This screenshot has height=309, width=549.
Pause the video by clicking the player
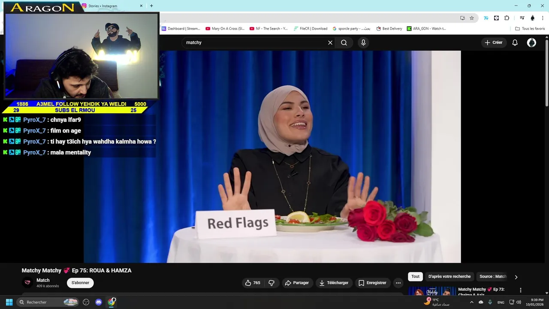(x=272, y=157)
